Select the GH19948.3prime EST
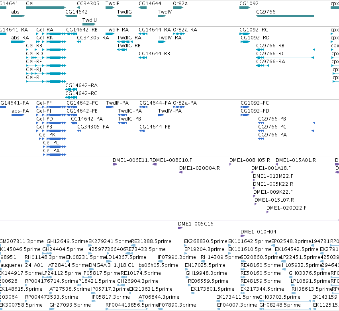339x311 pixels. point(188,277)
